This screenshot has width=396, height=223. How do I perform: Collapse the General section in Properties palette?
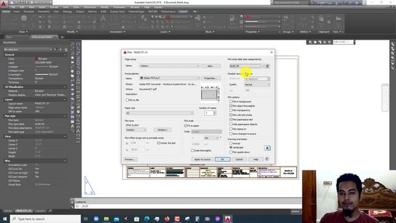click(65, 55)
